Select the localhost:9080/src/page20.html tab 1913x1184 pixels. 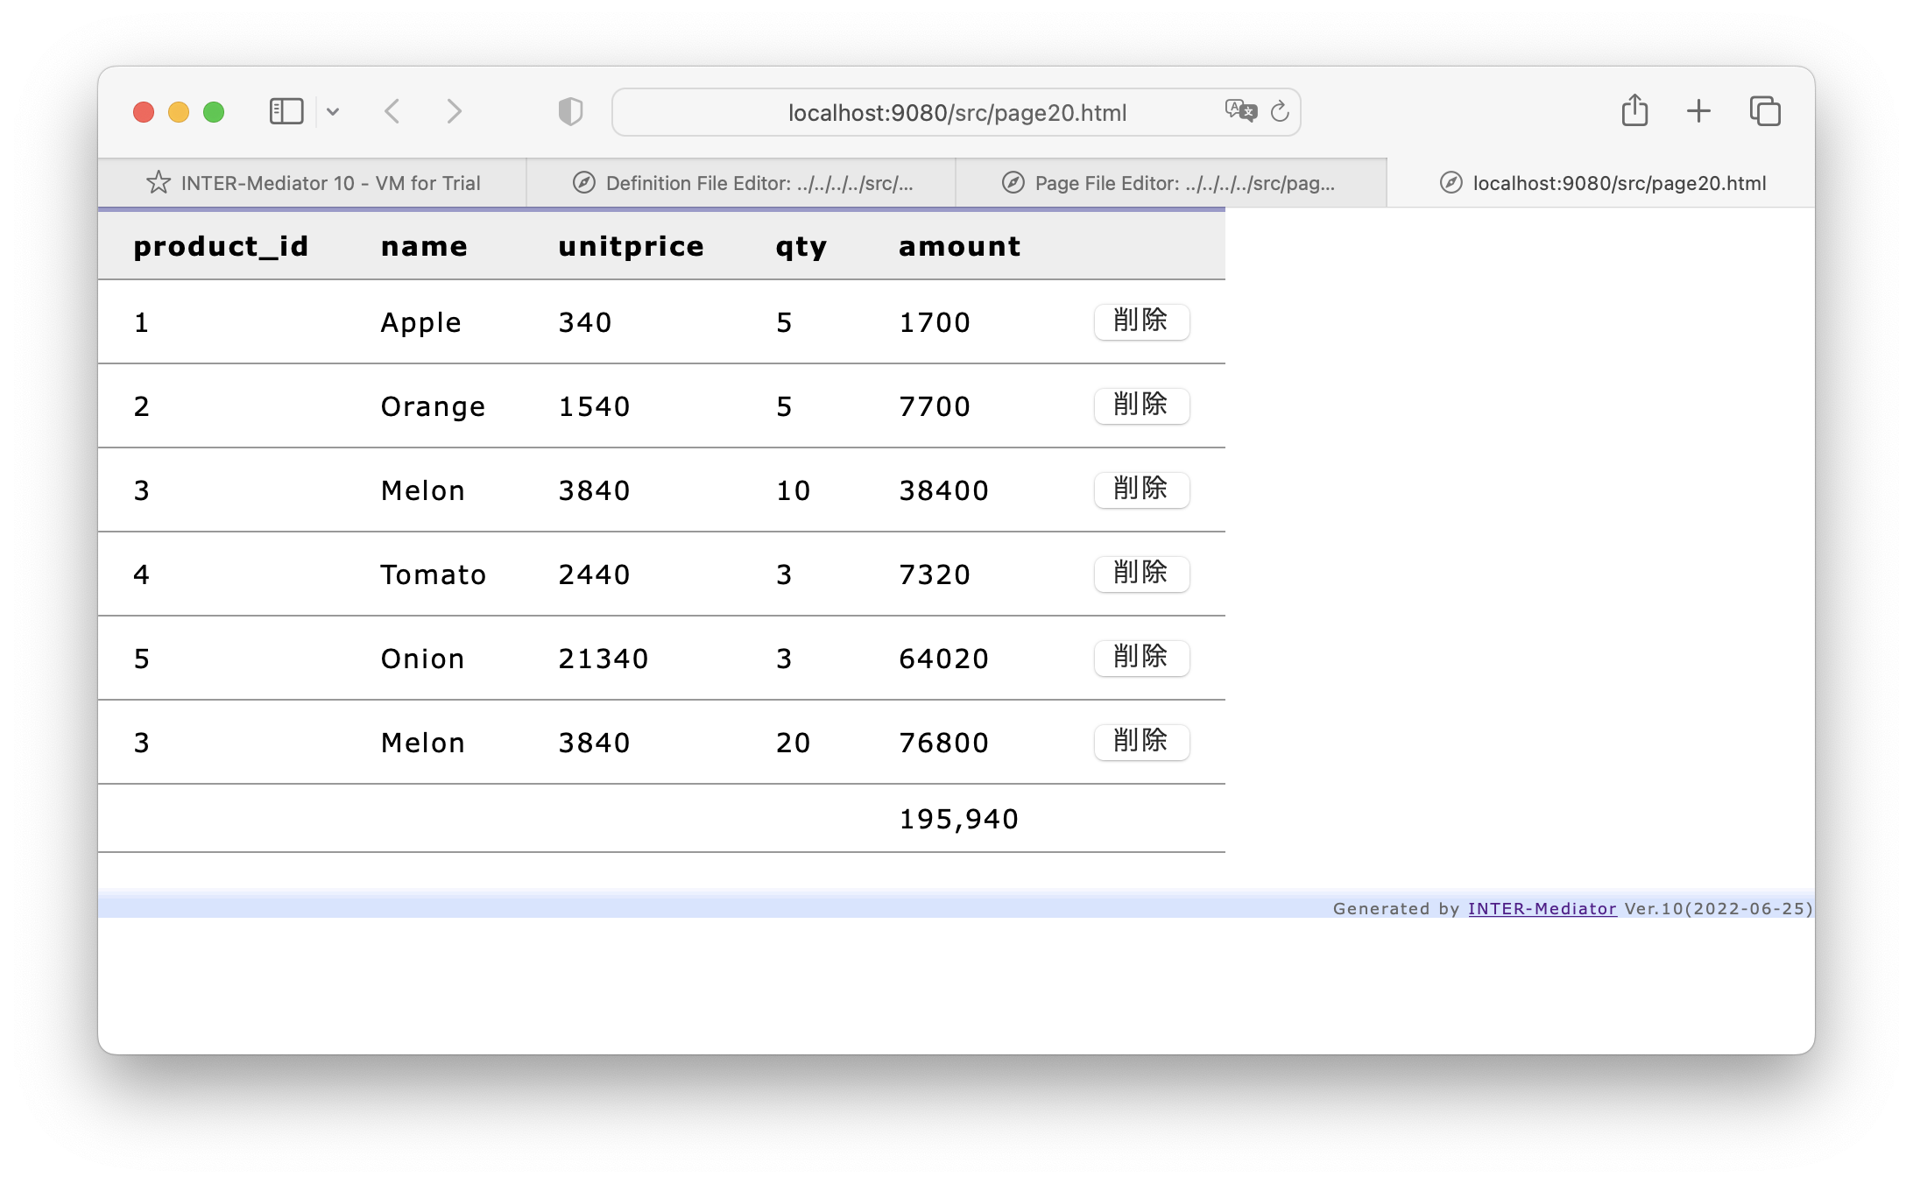pyautogui.click(x=1601, y=183)
